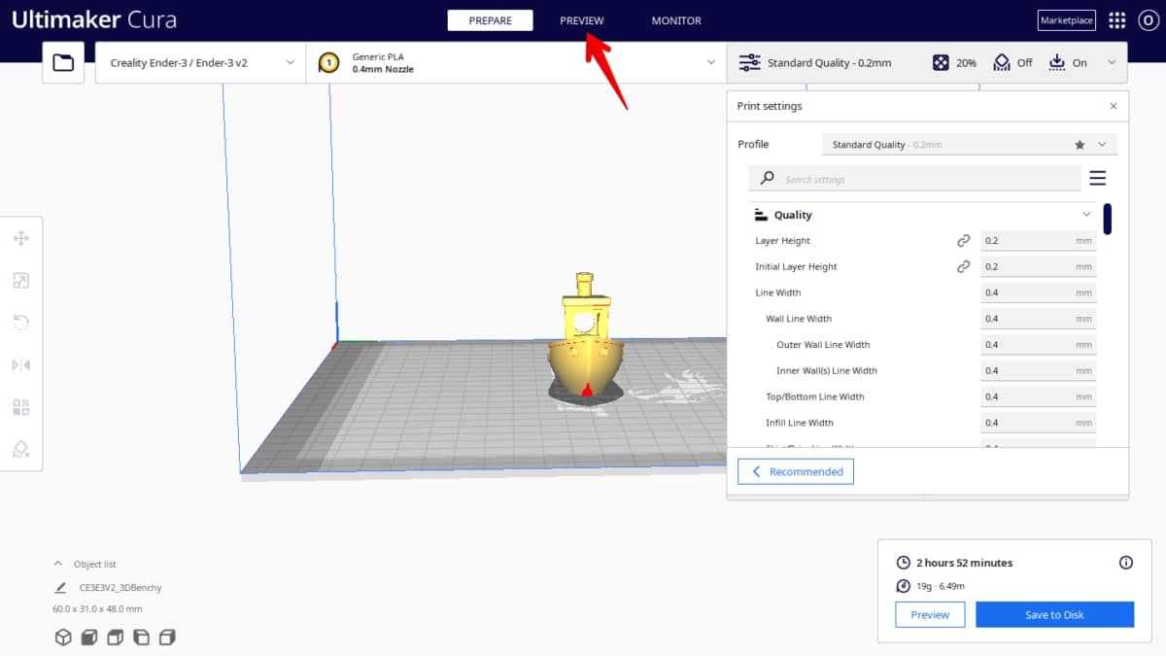The image size is (1166, 656).
Task: Click the front view cube icon
Action: coord(88,638)
